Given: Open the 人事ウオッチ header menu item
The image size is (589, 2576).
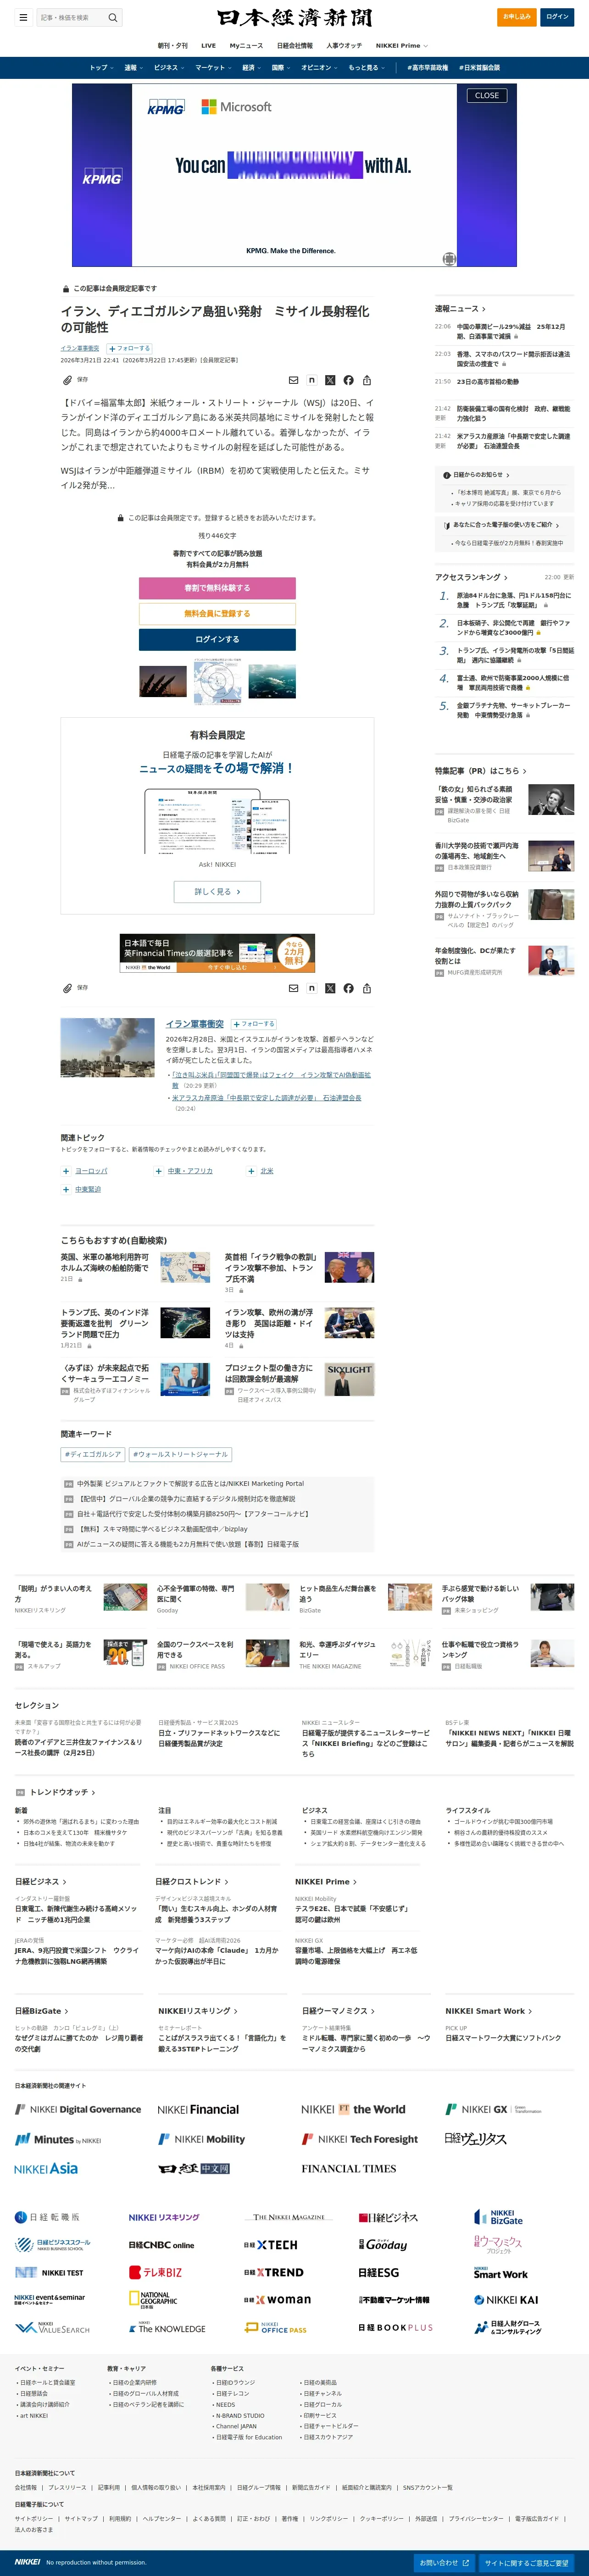Looking at the screenshot, I should tap(344, 46).
